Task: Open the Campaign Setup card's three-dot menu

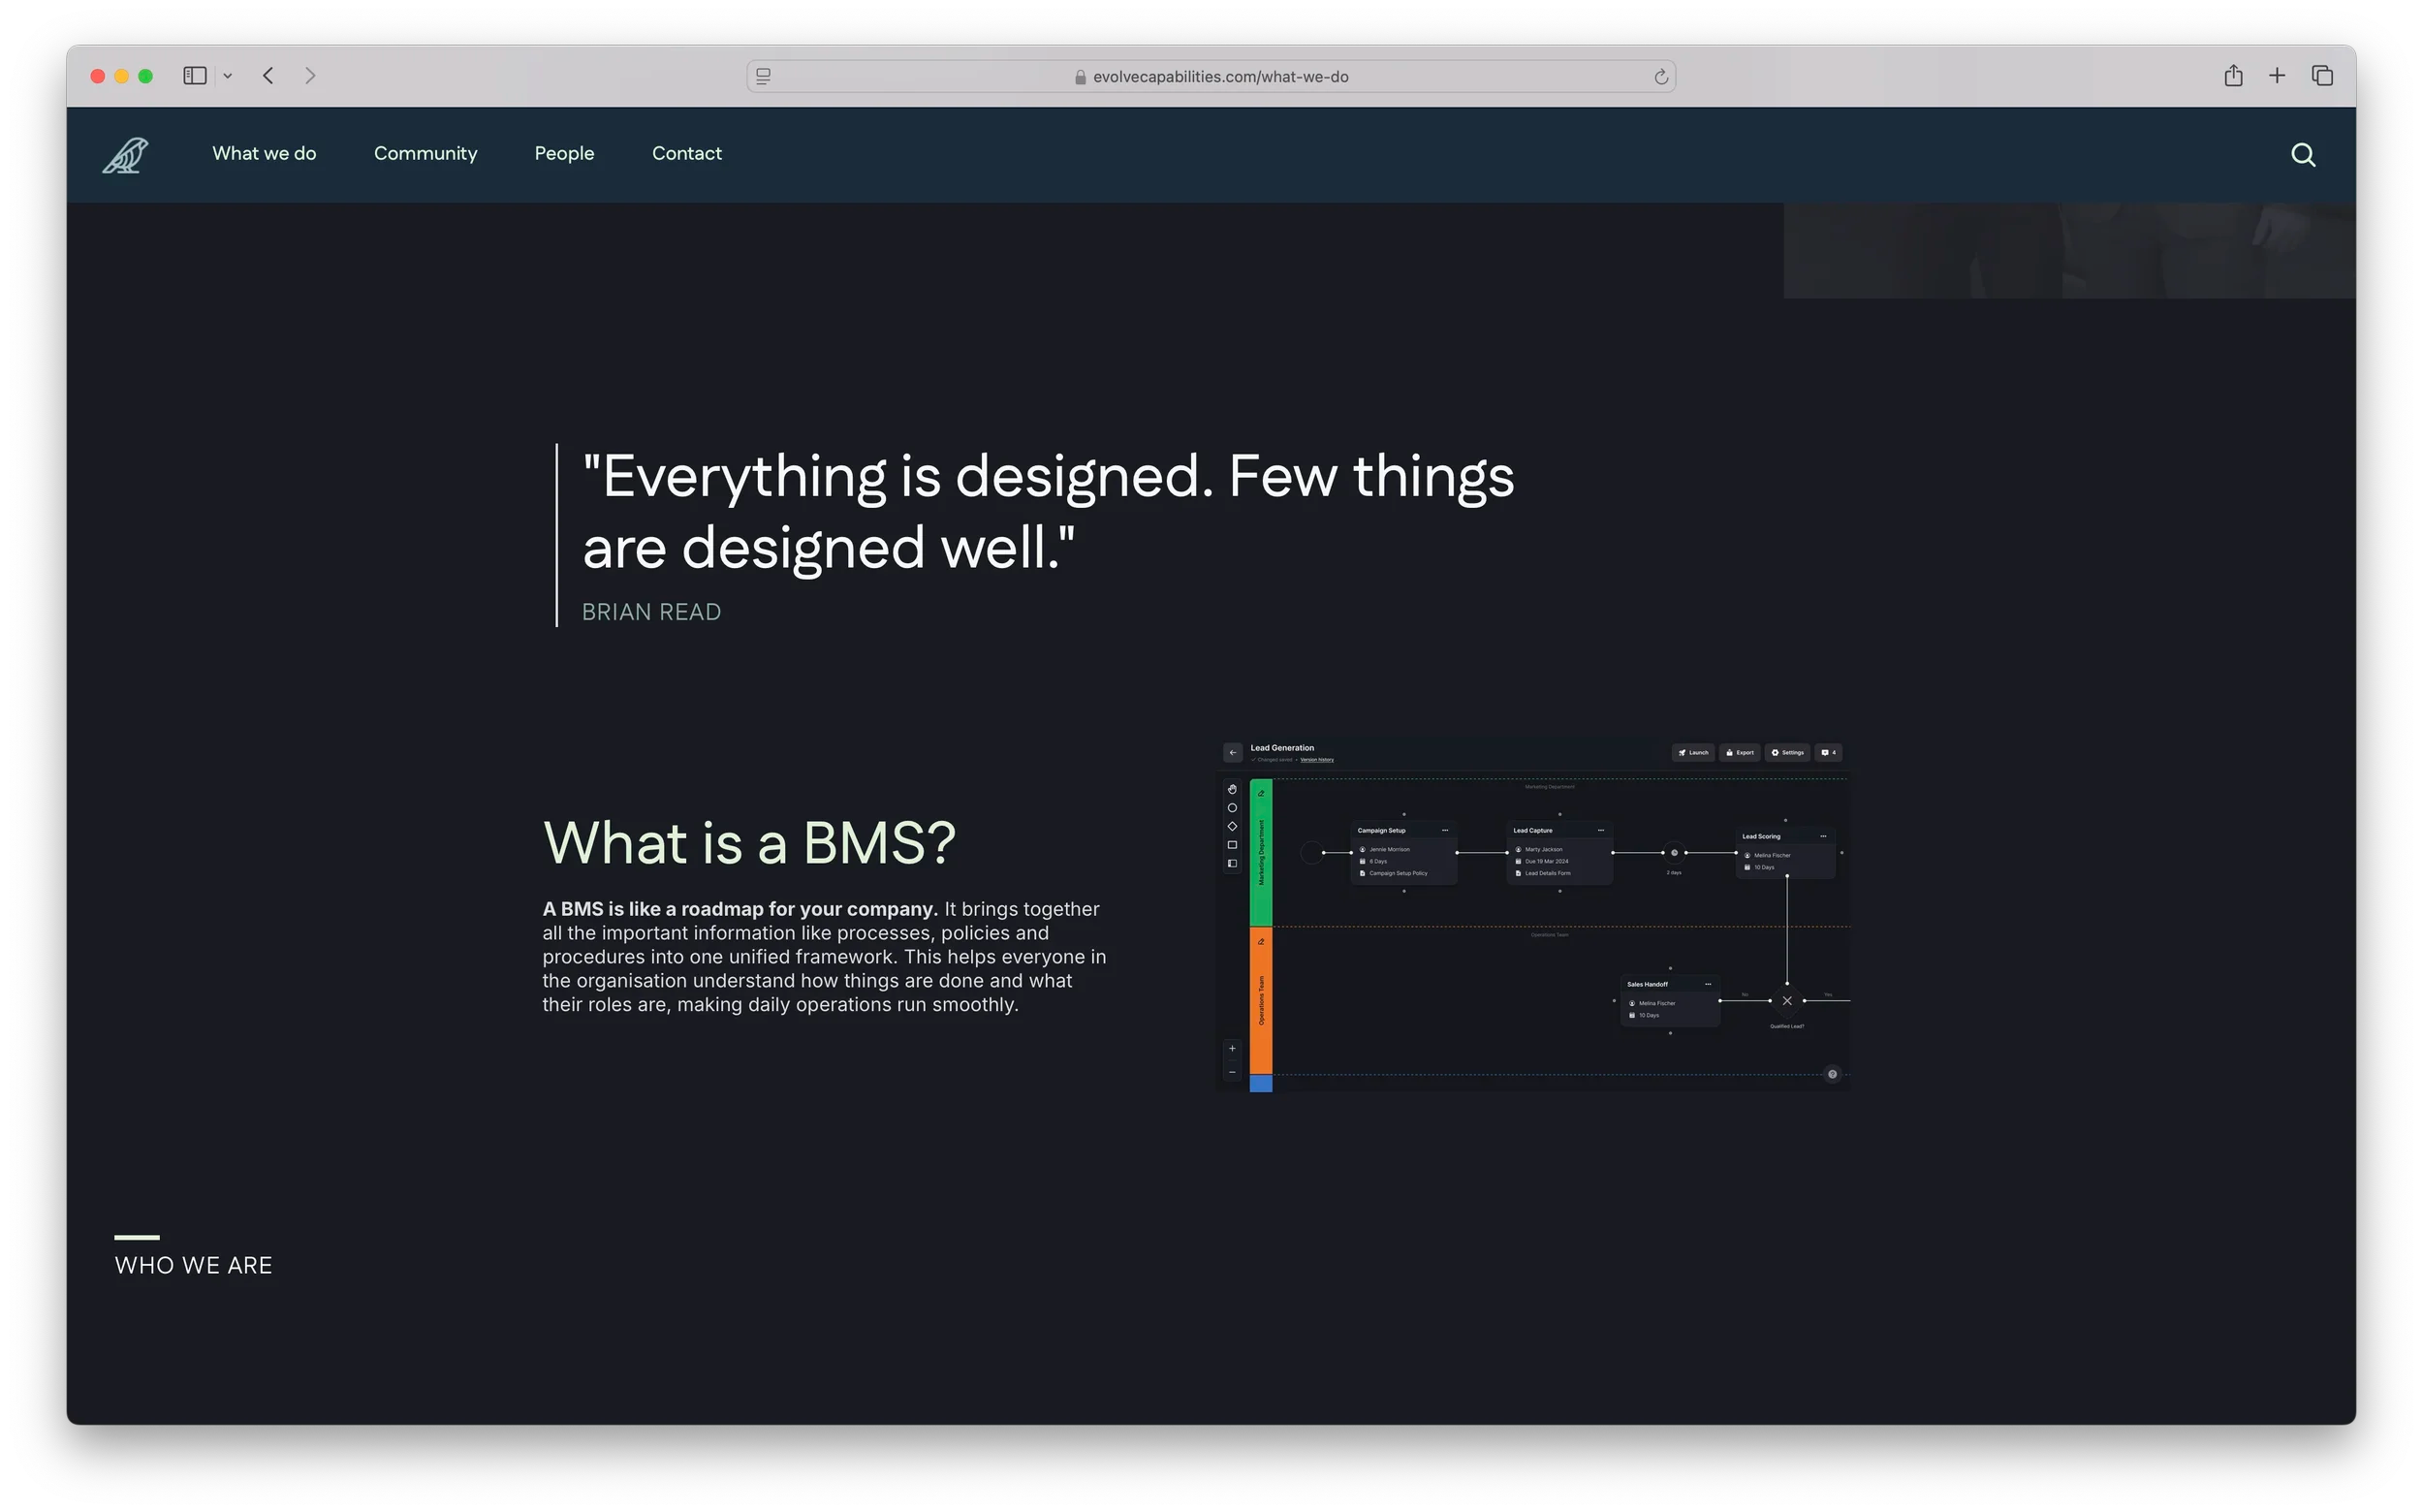Action: (1444, 831)
